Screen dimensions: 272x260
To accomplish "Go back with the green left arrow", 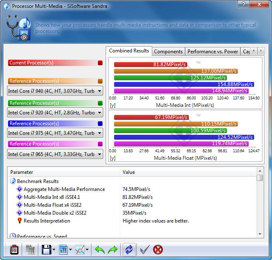I will pyautogui.click(x=99, y=250).
